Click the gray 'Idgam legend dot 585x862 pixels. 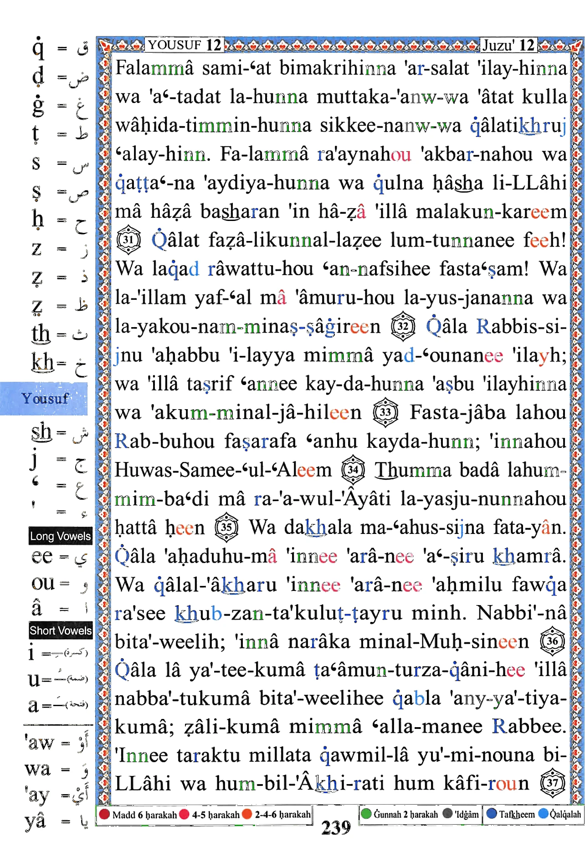click(447, 813)
